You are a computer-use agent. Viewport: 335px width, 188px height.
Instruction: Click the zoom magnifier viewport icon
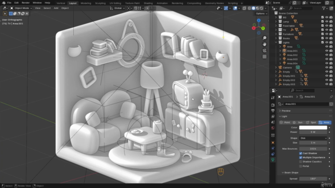[264, 38]
